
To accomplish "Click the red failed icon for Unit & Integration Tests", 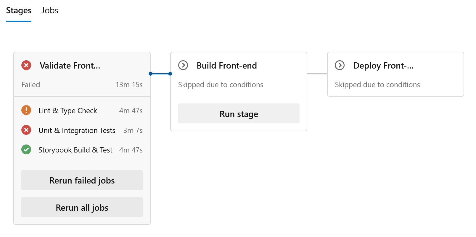I will tap(26, 130).
